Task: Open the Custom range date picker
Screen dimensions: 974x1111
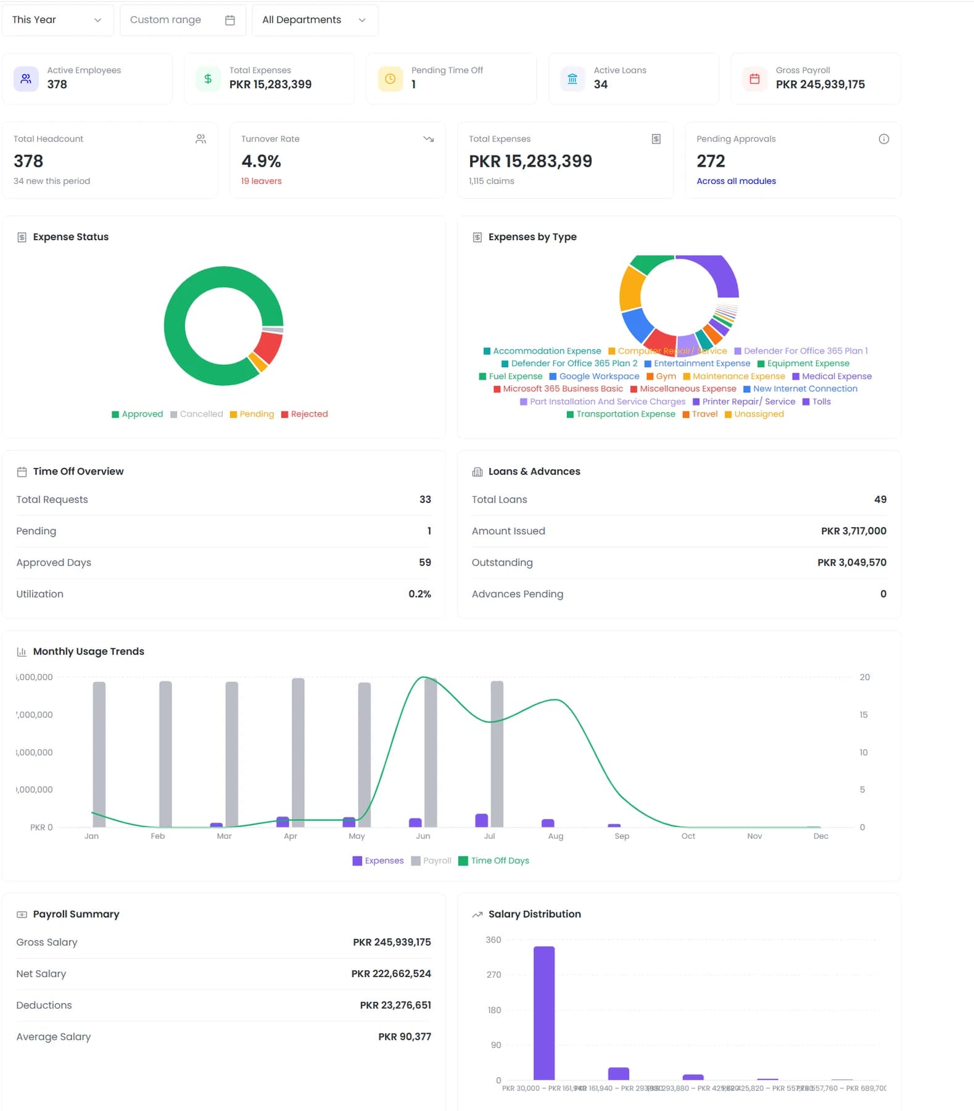Action: coord(183,20)
